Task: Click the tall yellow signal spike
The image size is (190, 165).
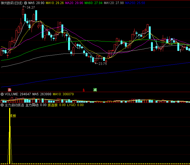Action: pyautogui.click(x=10, y=136)
